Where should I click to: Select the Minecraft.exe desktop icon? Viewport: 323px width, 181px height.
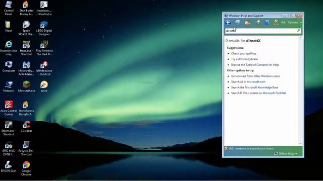(x=26, y=86)
